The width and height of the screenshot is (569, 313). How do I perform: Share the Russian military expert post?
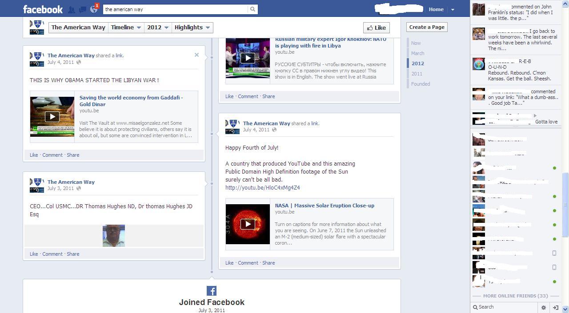coord(268,96)
